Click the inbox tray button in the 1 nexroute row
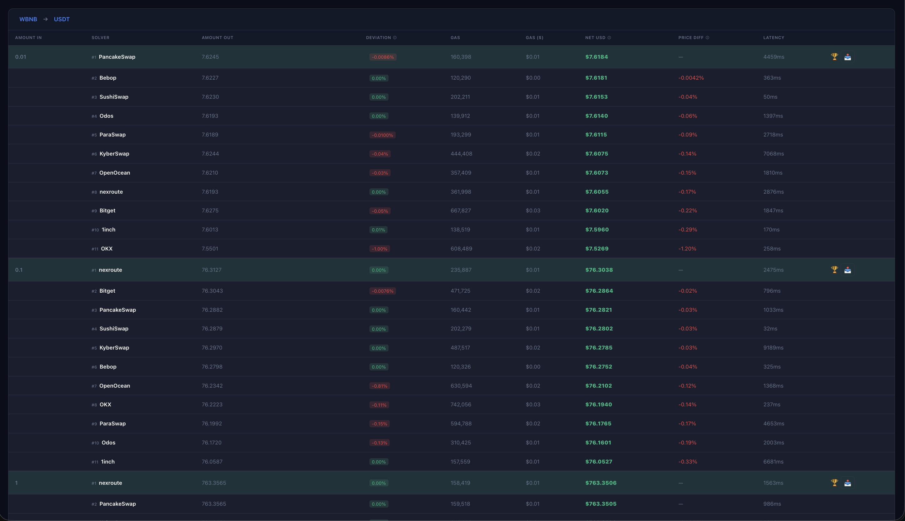Screen dimensions: 905x521 coord(848,483)
